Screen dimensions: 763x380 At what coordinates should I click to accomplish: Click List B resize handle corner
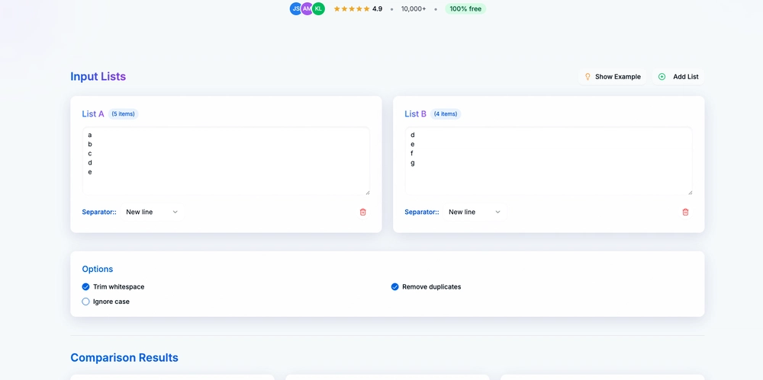[690, 193]
